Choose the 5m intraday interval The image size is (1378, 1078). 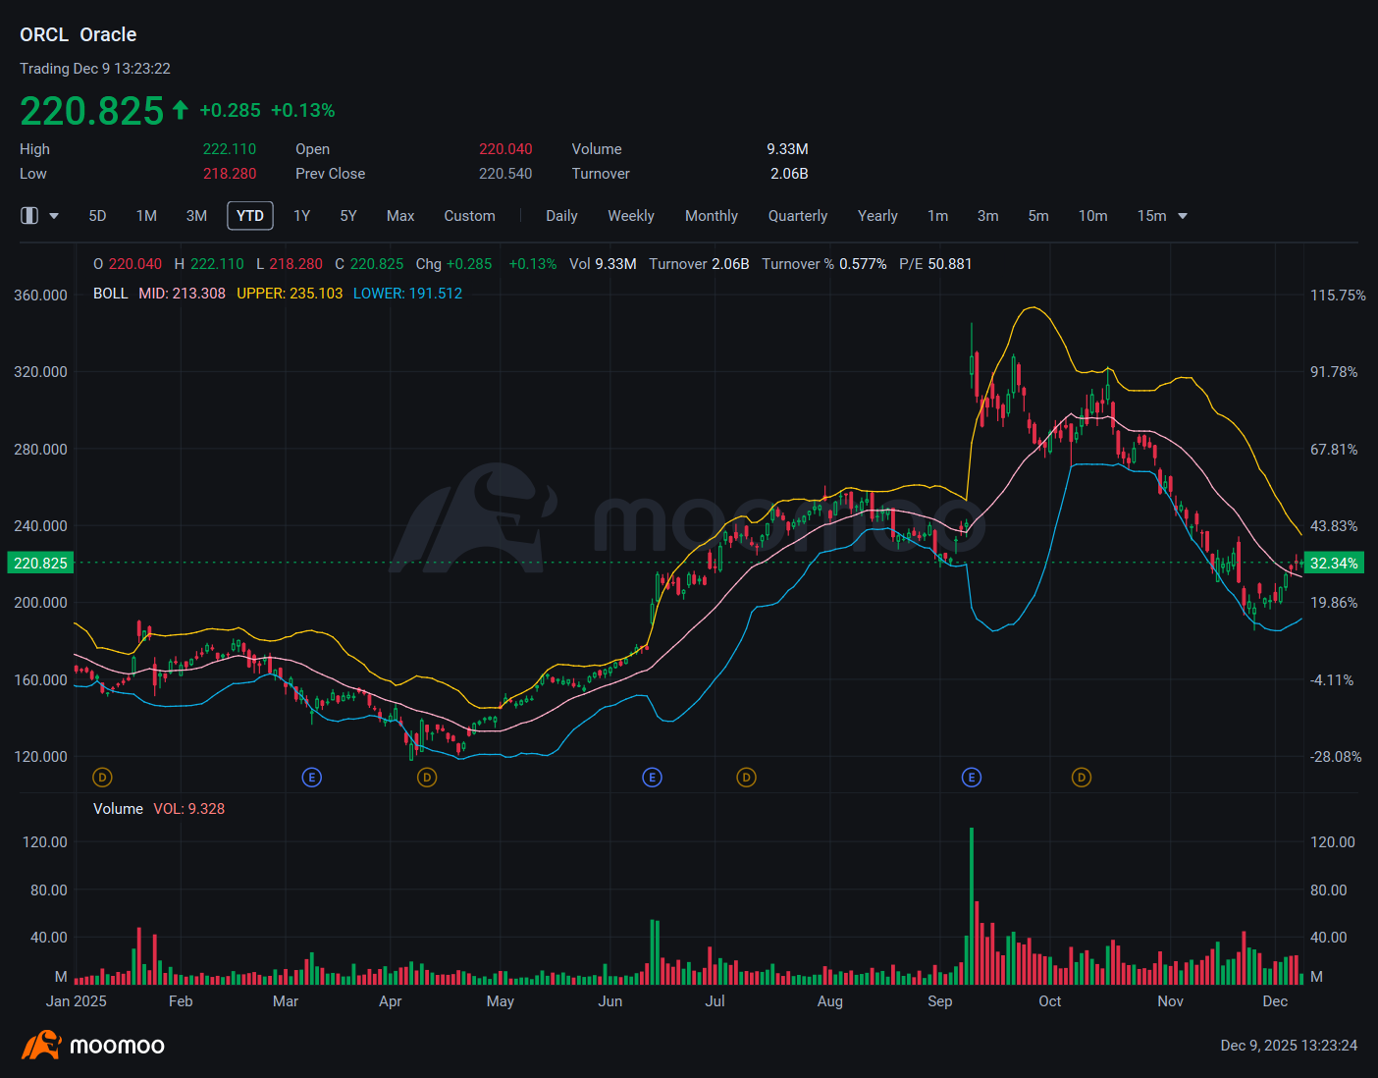click(1038, 216)
